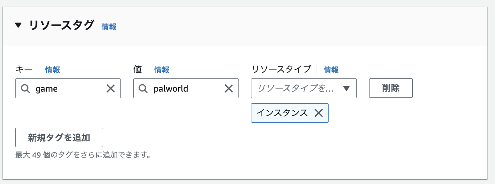Click the リソースタイプ field label
Screen dimensions: 495x184
281,69
